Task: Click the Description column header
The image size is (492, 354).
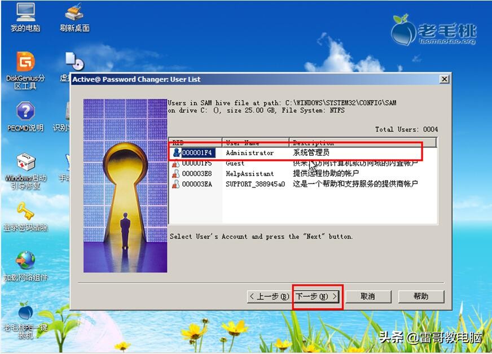Action: [363, 143]
